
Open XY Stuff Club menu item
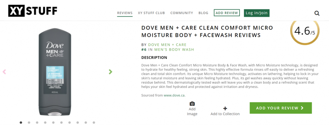click(x=152, y=13)
